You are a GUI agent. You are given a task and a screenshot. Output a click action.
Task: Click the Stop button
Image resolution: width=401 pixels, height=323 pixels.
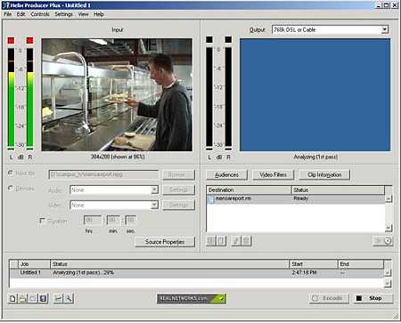click(373, 298)
